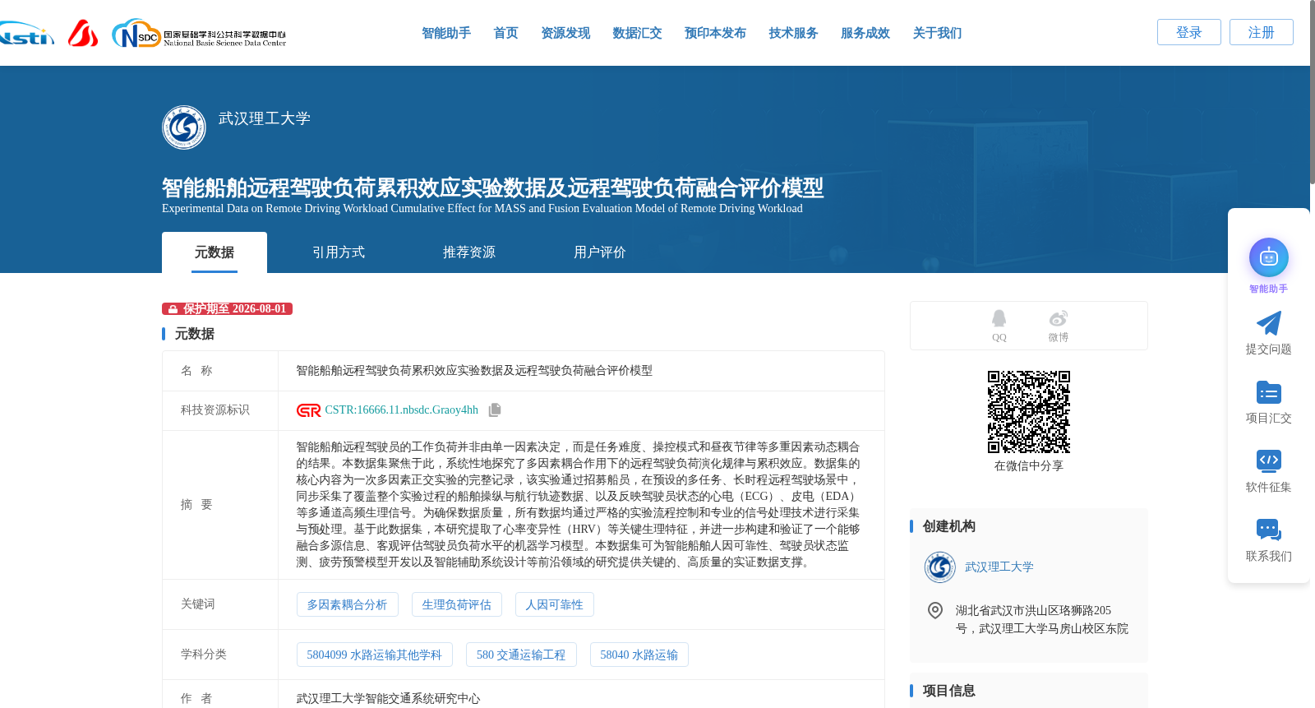Switch to the 用户评价 tab
Screen dimensions: 1315x708
coord(600,252)
